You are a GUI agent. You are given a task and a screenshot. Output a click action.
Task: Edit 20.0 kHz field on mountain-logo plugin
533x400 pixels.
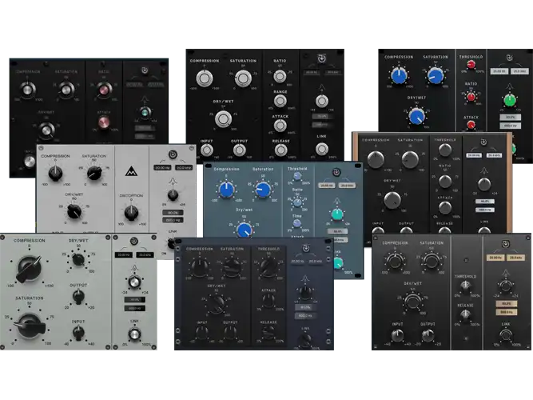(184, 168)
